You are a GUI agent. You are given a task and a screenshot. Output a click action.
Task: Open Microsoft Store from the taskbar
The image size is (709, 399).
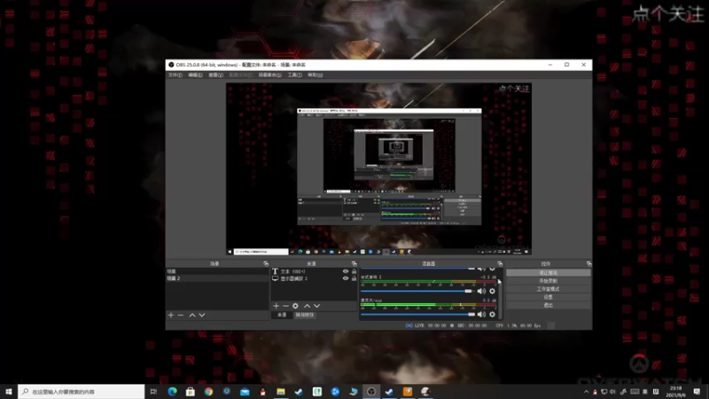191,391
